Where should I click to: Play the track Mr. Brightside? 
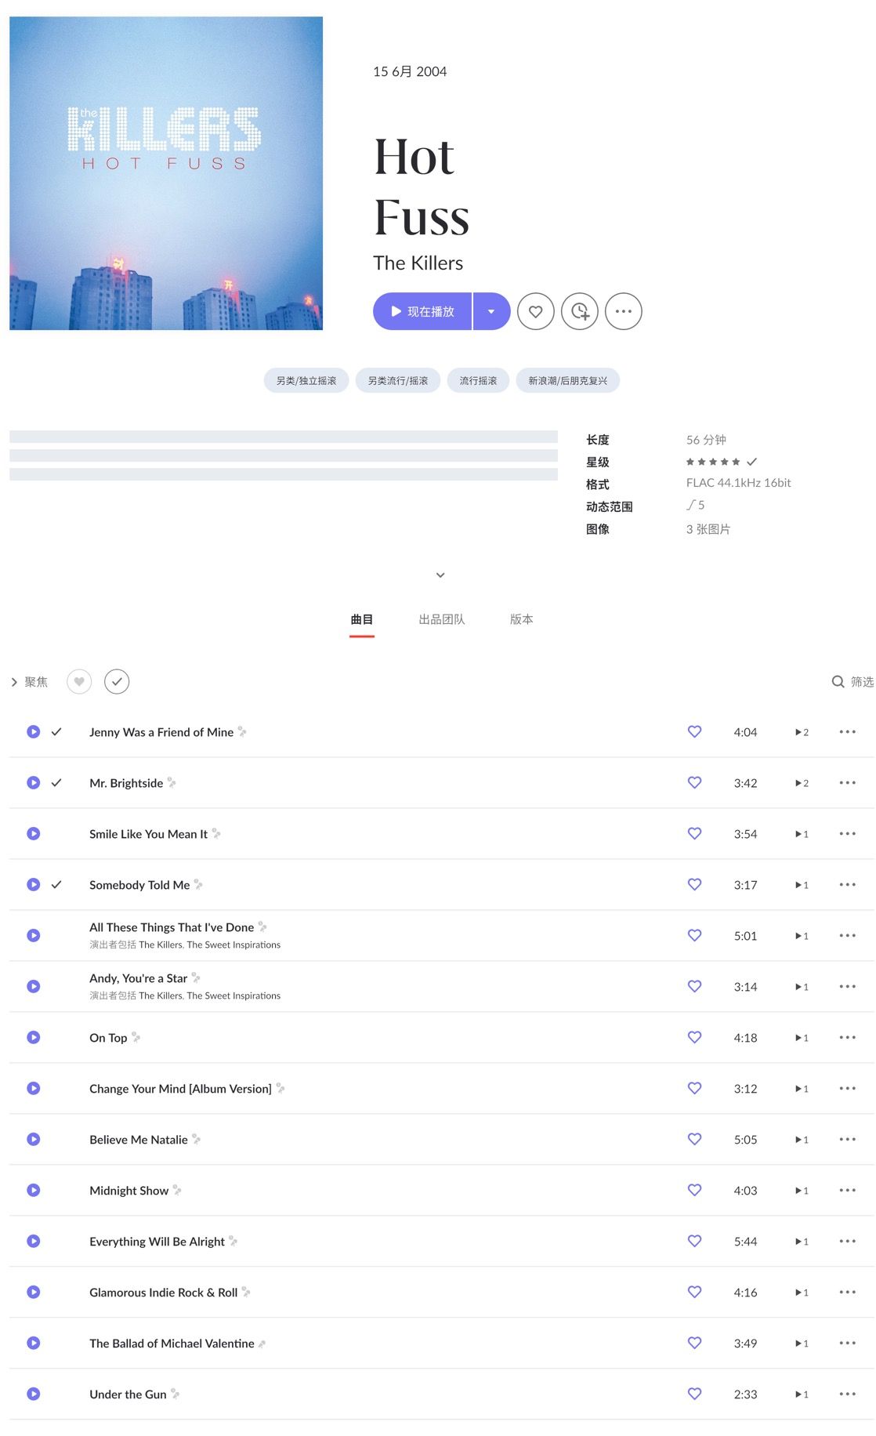(x=34, y=782)
